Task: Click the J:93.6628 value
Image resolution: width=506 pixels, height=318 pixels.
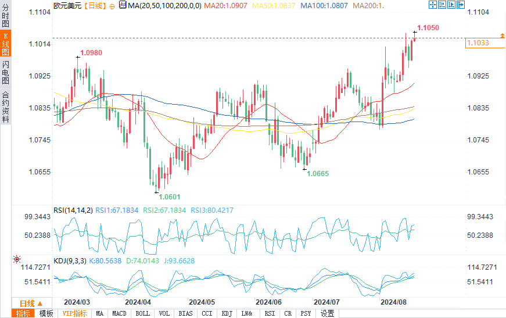Action: pos(180,260)
